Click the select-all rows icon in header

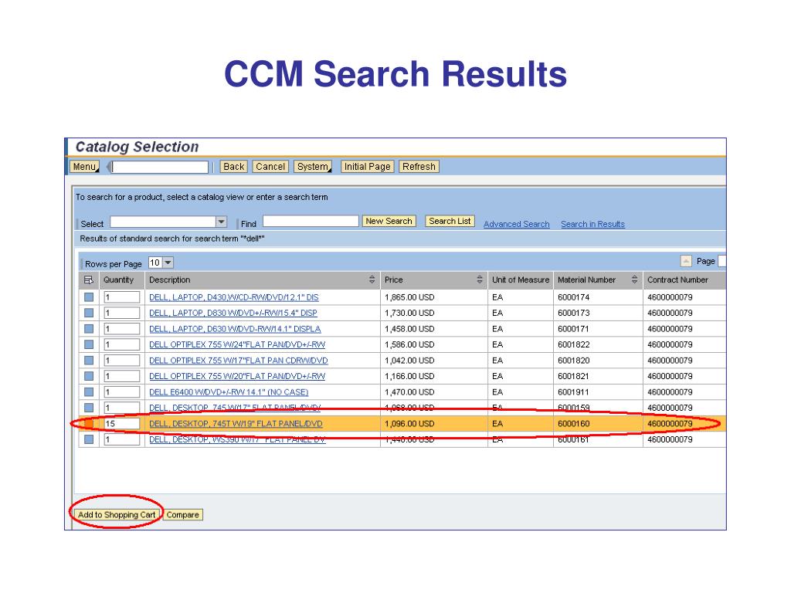(89, 280)
